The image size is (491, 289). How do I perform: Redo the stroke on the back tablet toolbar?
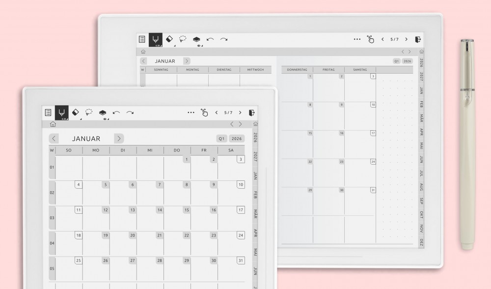point(224,39)
